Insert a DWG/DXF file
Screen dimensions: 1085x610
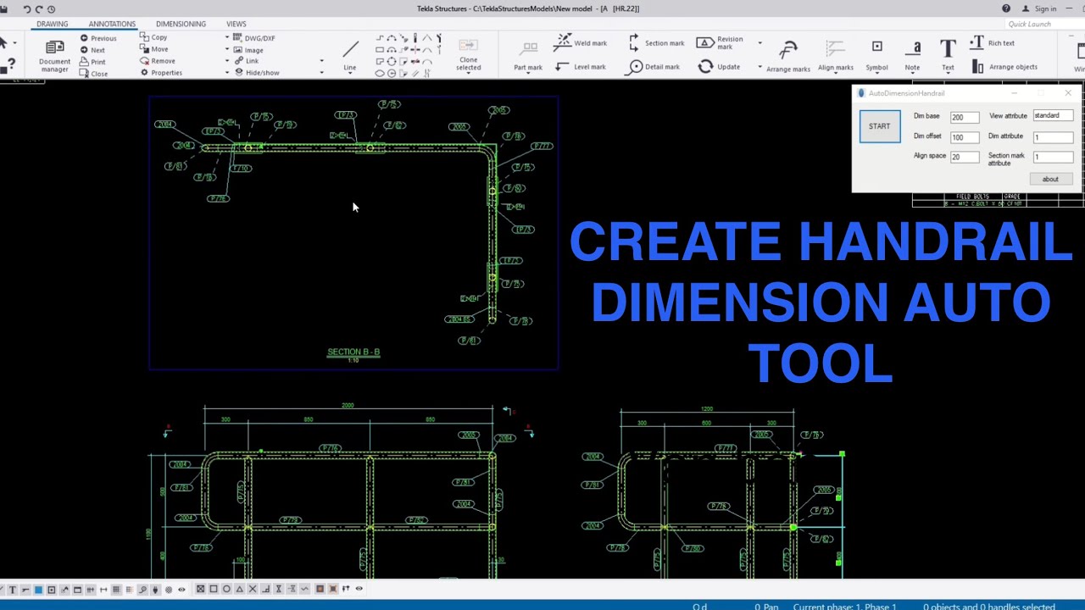[254, 38]
